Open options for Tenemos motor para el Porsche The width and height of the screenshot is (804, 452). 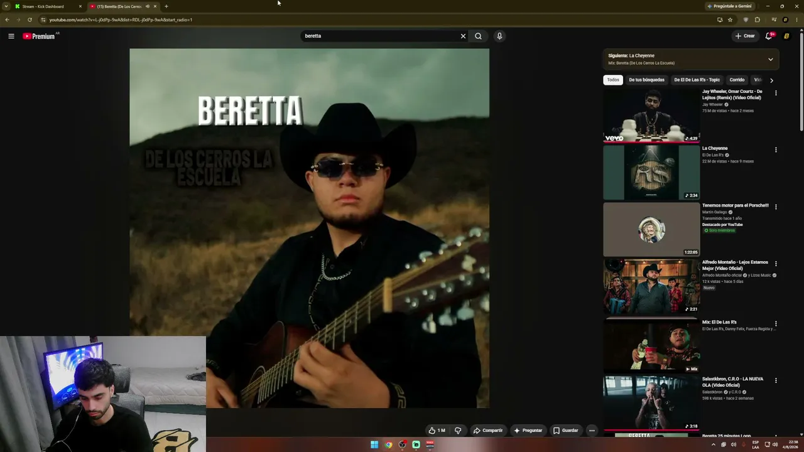coord(776,207)
